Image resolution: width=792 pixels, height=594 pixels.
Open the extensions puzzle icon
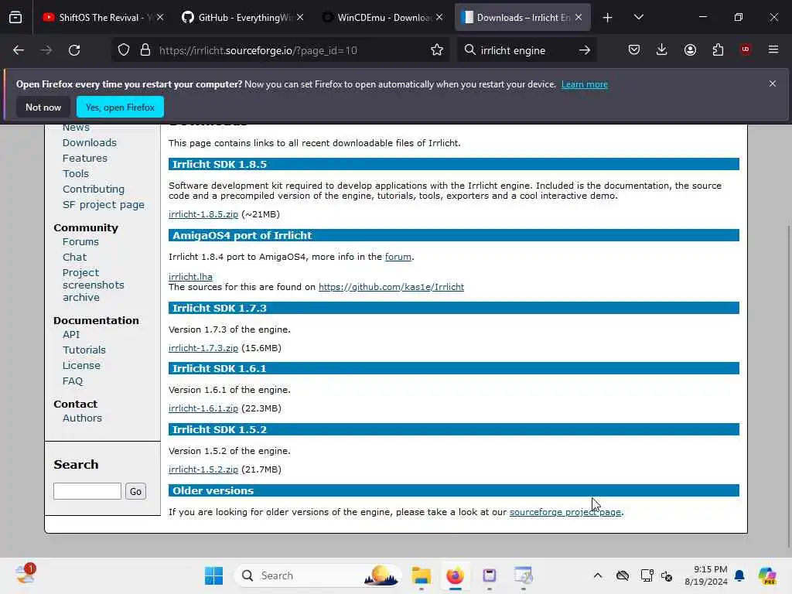coord(718,50)
